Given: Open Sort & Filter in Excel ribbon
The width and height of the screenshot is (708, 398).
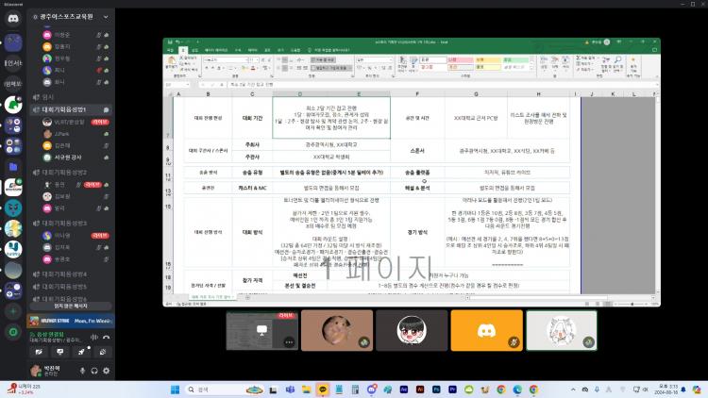Looking at the screenshot, I should (x=605, y=63).
